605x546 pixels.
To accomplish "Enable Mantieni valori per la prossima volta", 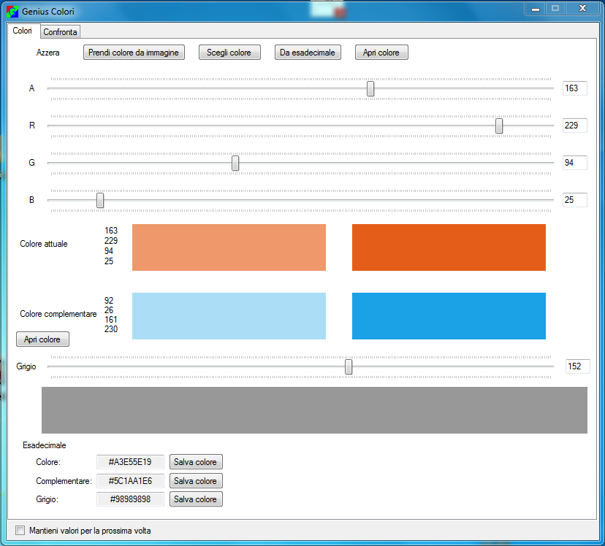I will click(20, 531).
